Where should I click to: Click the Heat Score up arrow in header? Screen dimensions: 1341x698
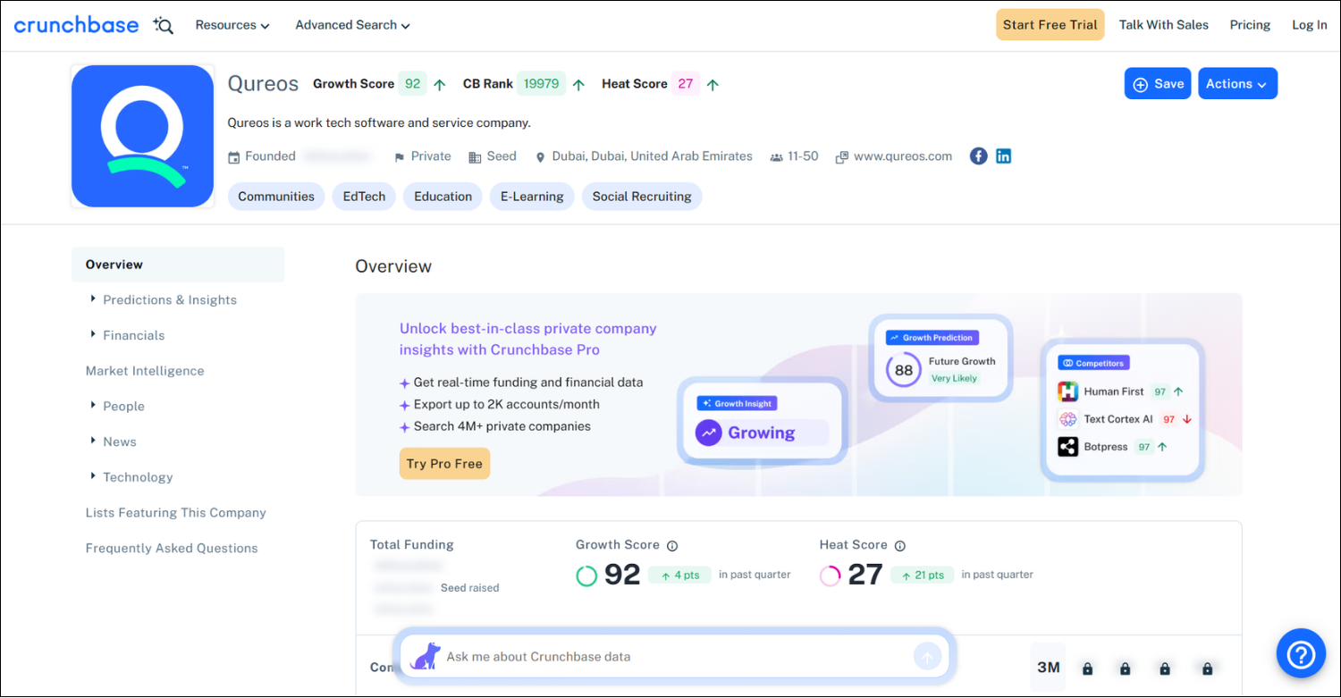(x=713, y=85)
